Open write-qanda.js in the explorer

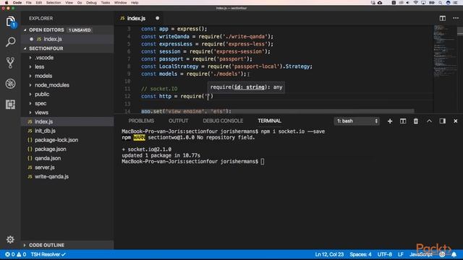click(67, 176)
